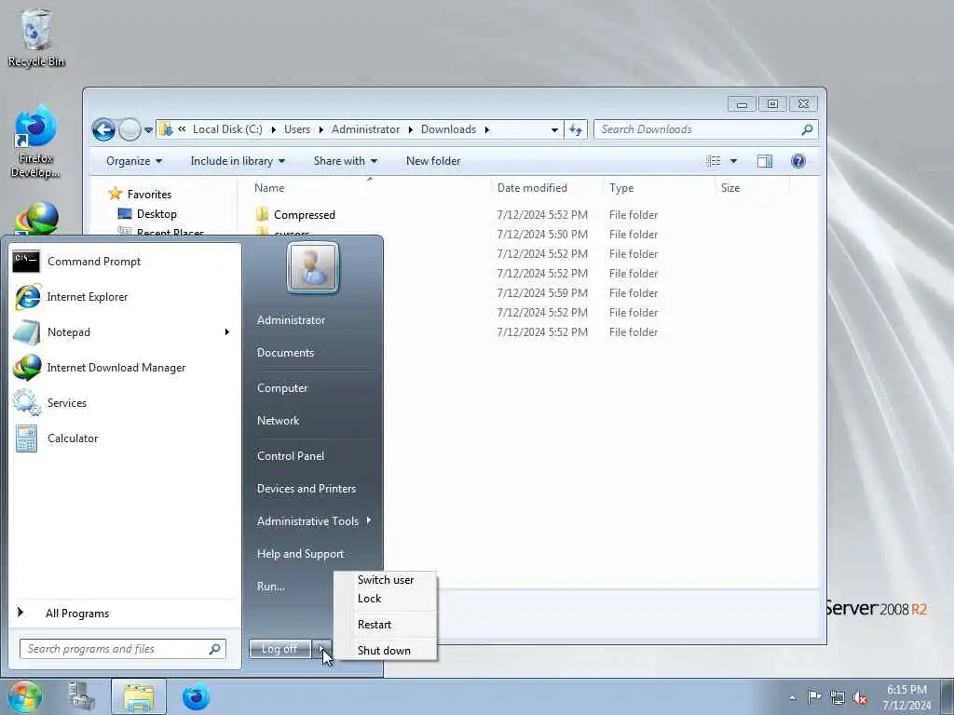Open Help and Support
This screenshot has height=715, width=954.
pos(301,554)
